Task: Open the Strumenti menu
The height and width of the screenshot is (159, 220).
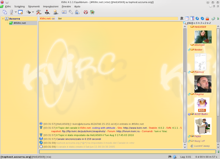Action: [34, 6]
